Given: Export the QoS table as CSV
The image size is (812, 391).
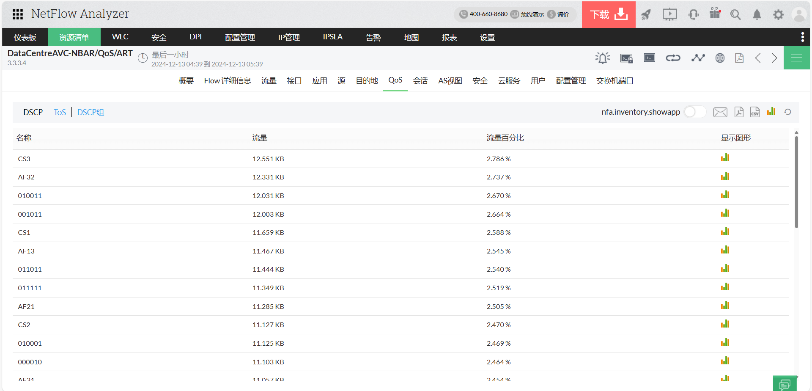Looking at the screenshot, I should tap(754, 112).
